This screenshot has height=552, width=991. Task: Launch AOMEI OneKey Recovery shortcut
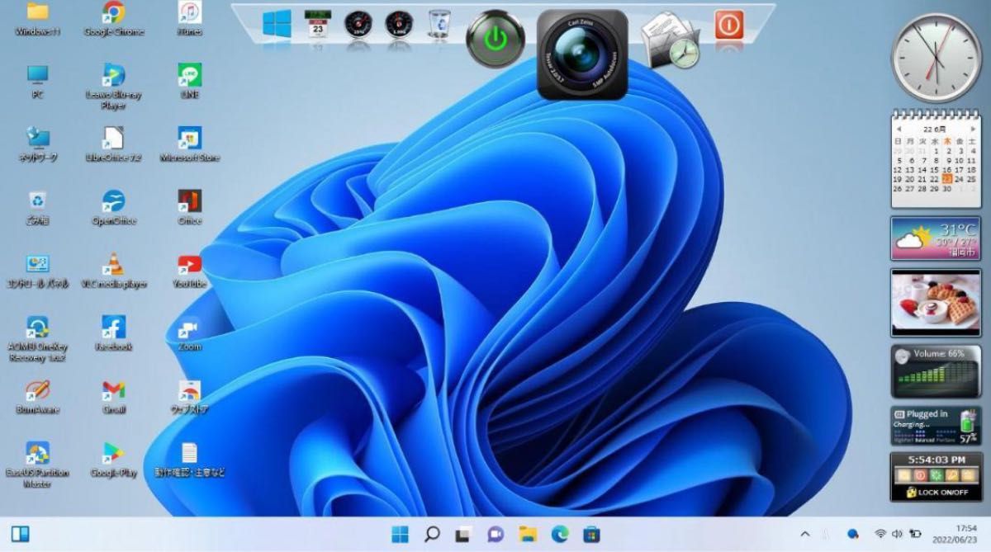coord(37,339)
